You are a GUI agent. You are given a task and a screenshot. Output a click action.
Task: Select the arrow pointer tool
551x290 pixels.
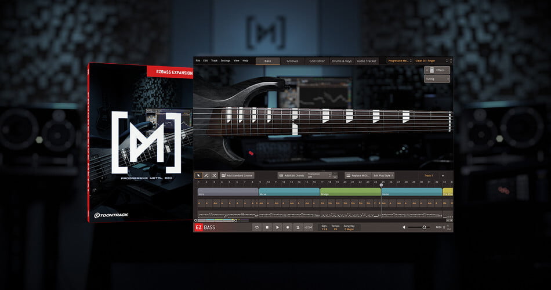[198, 175]
